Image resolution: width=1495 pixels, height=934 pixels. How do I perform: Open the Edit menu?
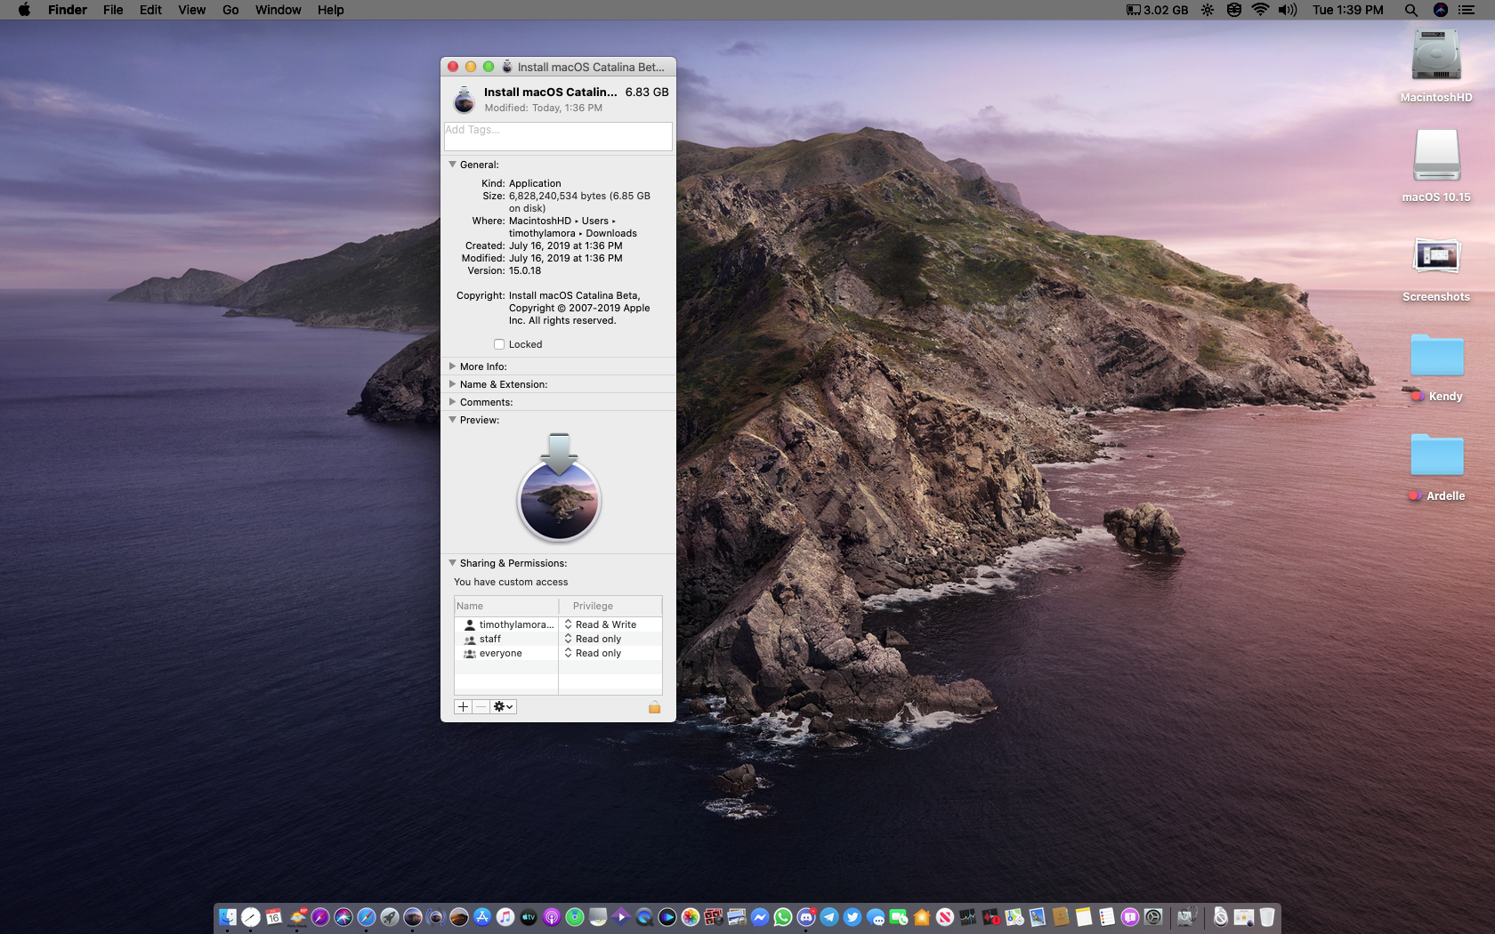[x=150, y=10]
